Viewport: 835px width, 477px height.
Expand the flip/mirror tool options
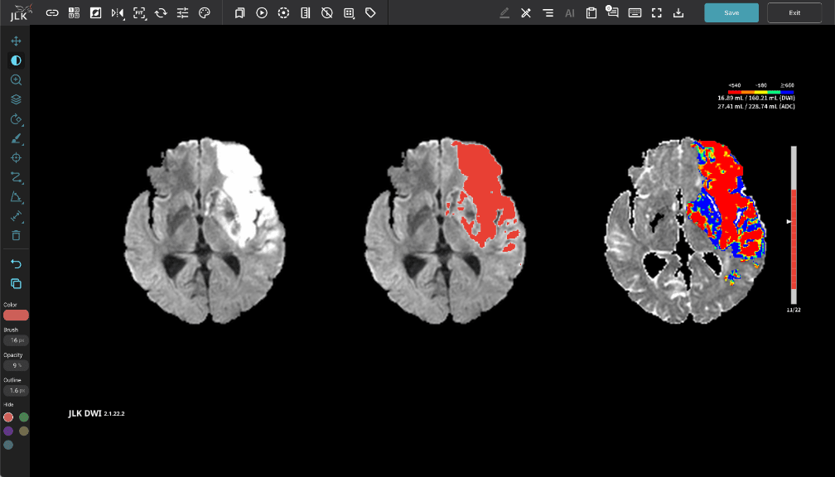click(x=118, y=12)
